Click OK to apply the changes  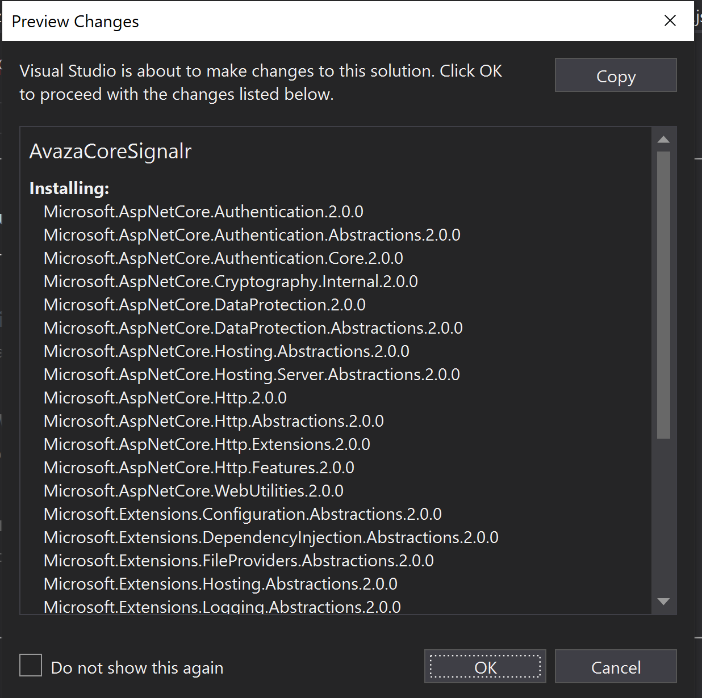[x=484, y=667]
